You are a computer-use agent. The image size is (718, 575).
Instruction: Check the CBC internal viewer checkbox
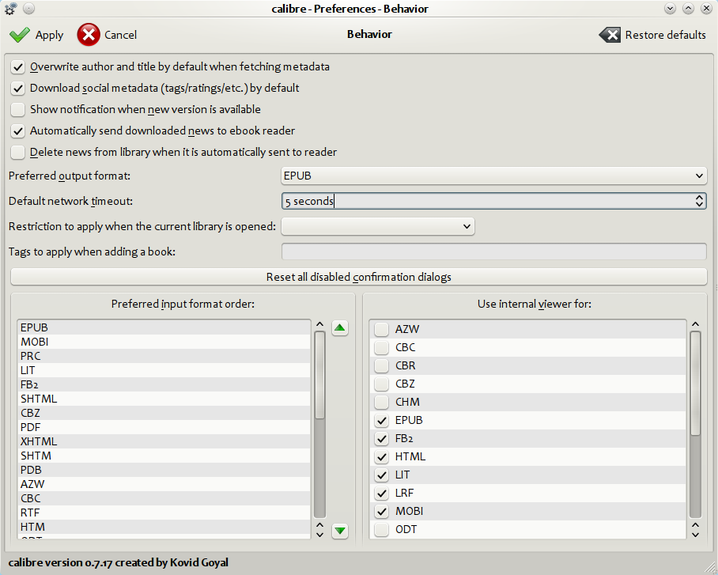(381, 348)
